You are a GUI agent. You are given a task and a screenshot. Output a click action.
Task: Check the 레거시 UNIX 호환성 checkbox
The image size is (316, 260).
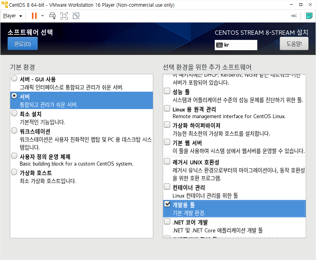167,161
